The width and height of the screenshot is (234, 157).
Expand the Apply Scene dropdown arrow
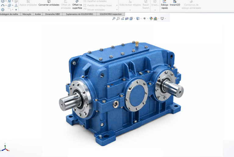pos(159,19)
